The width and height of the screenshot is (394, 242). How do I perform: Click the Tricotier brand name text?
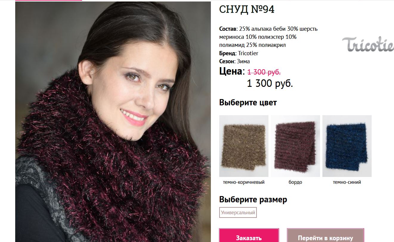[248, 53]
